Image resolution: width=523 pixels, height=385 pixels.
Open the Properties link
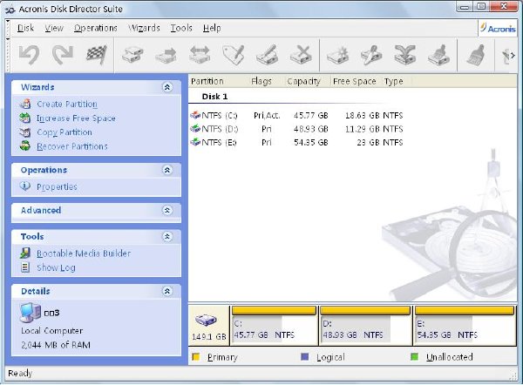[57, 186]
